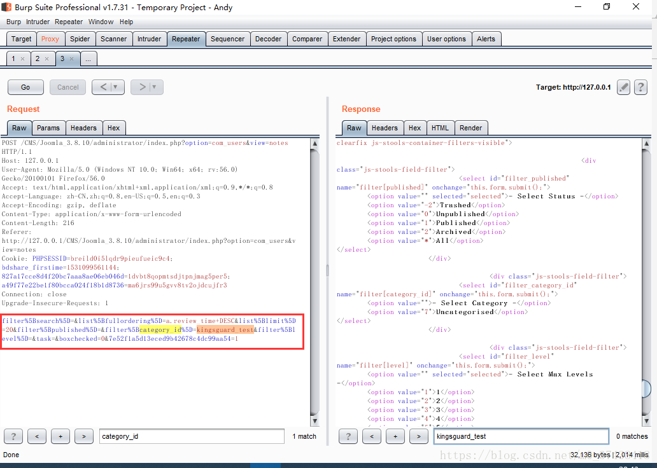The width and height of the screenshot is (657, 468).
Task: Find previous match in response search
Action: tap(372, 436)
